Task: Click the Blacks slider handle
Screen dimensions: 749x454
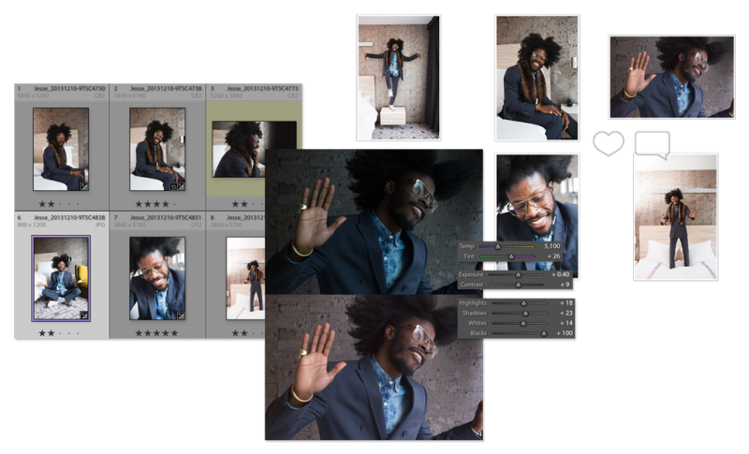Action: click(x=545, y=332)
